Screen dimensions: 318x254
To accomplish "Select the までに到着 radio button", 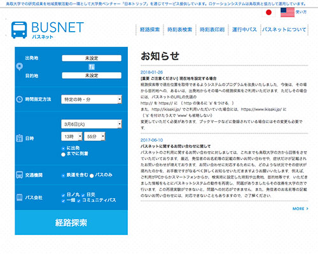I will [x=63, y=154].
